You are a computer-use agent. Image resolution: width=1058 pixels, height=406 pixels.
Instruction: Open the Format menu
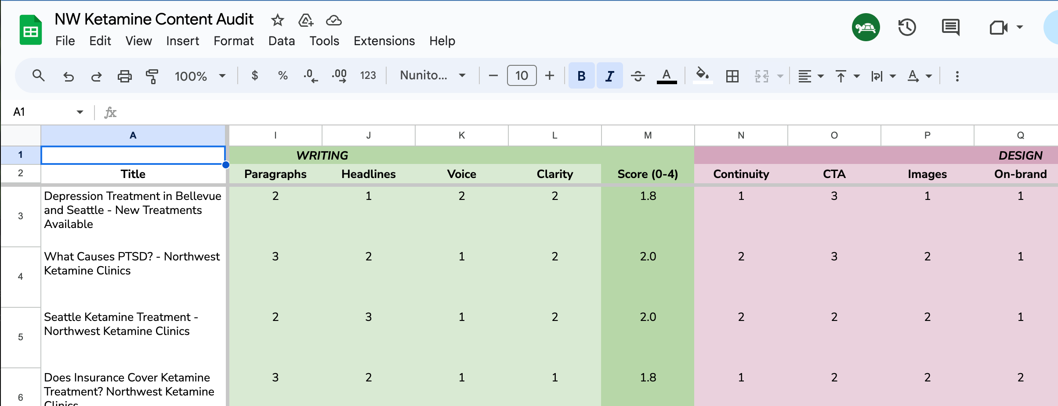234,41
